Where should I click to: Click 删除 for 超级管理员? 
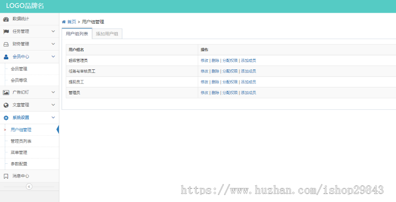(x=215, y=61)
